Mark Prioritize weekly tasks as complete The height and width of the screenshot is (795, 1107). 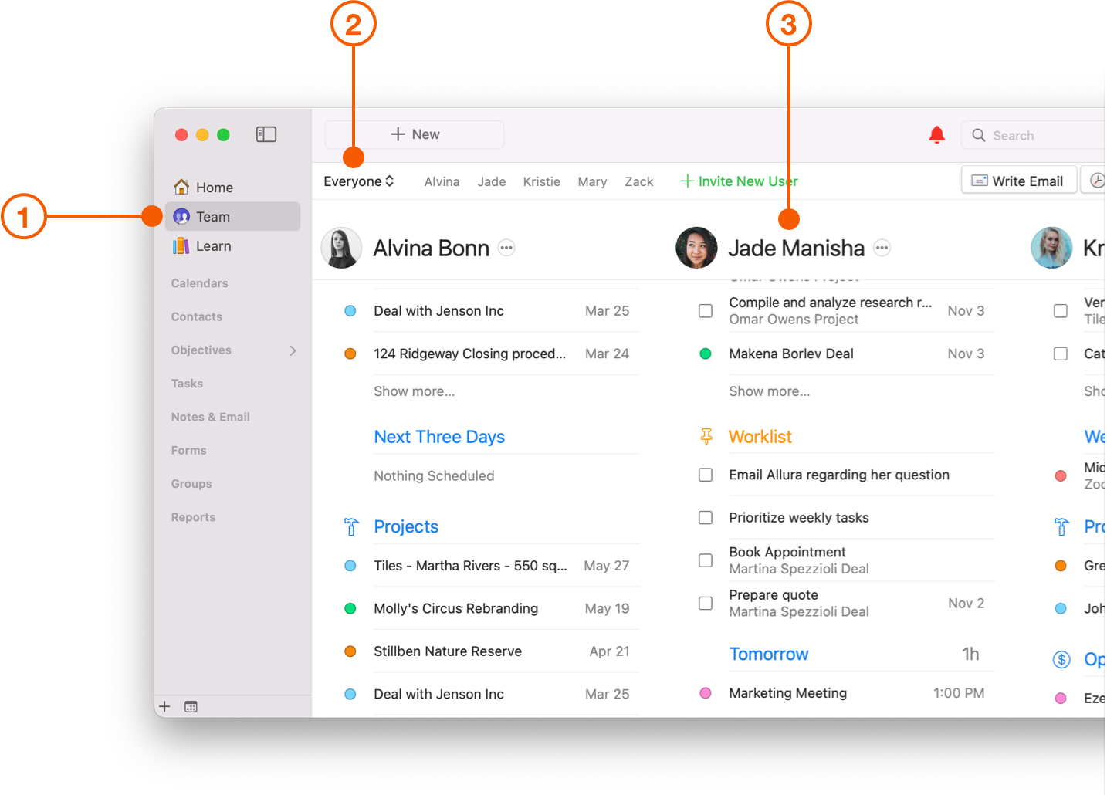pyautogui.click(x=705, y=517)
